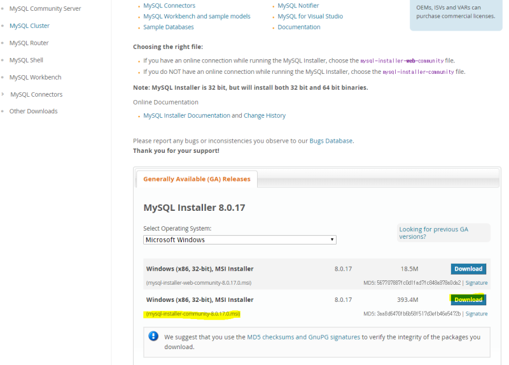Screen dimensions: 509x365
Task: Go to MySQL Router downloads
Action: click(x=29, y=43)
